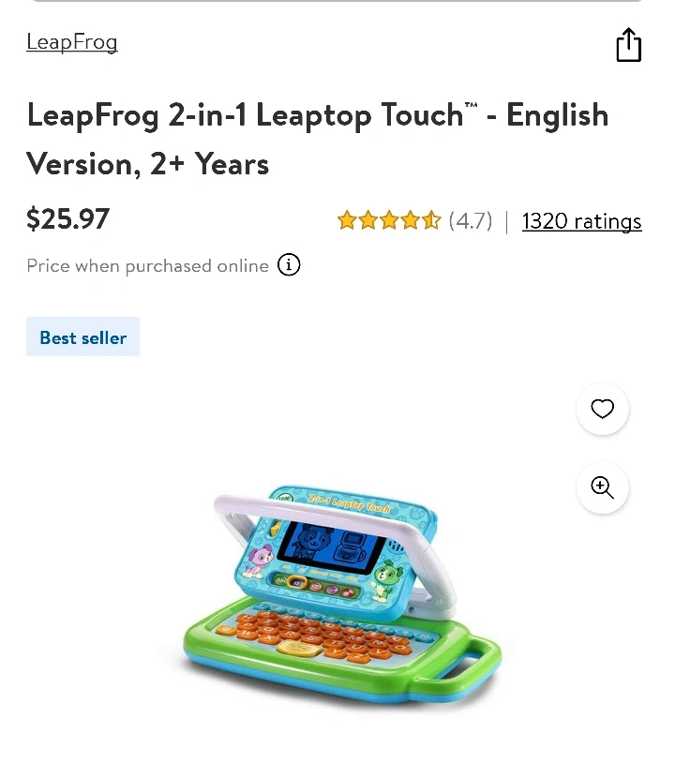Tap the (4.7) average rating score
Image resolution: width=675 pixels, height=778 pixels.
471,221
